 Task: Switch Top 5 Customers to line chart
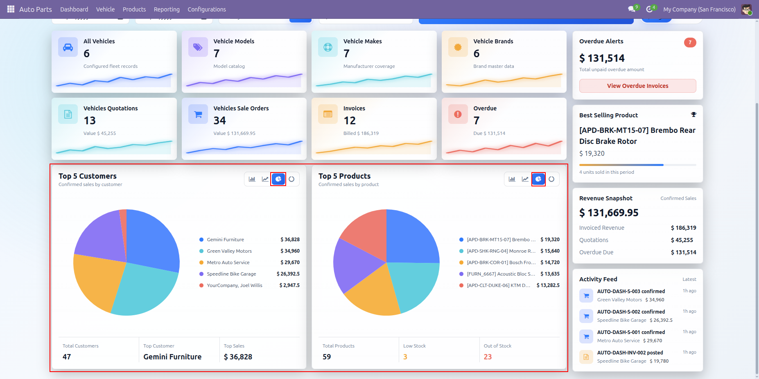265,179
